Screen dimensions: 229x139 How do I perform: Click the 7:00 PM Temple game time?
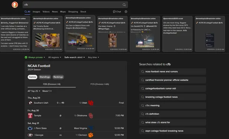tap(119, 116)
